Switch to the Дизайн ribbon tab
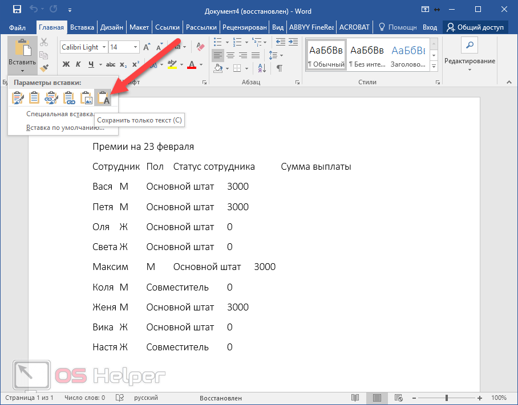Viewport: 518px width, 405px height. pos(112,27)
